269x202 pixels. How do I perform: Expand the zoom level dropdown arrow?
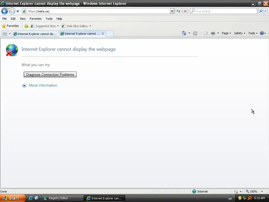(262, 191)
